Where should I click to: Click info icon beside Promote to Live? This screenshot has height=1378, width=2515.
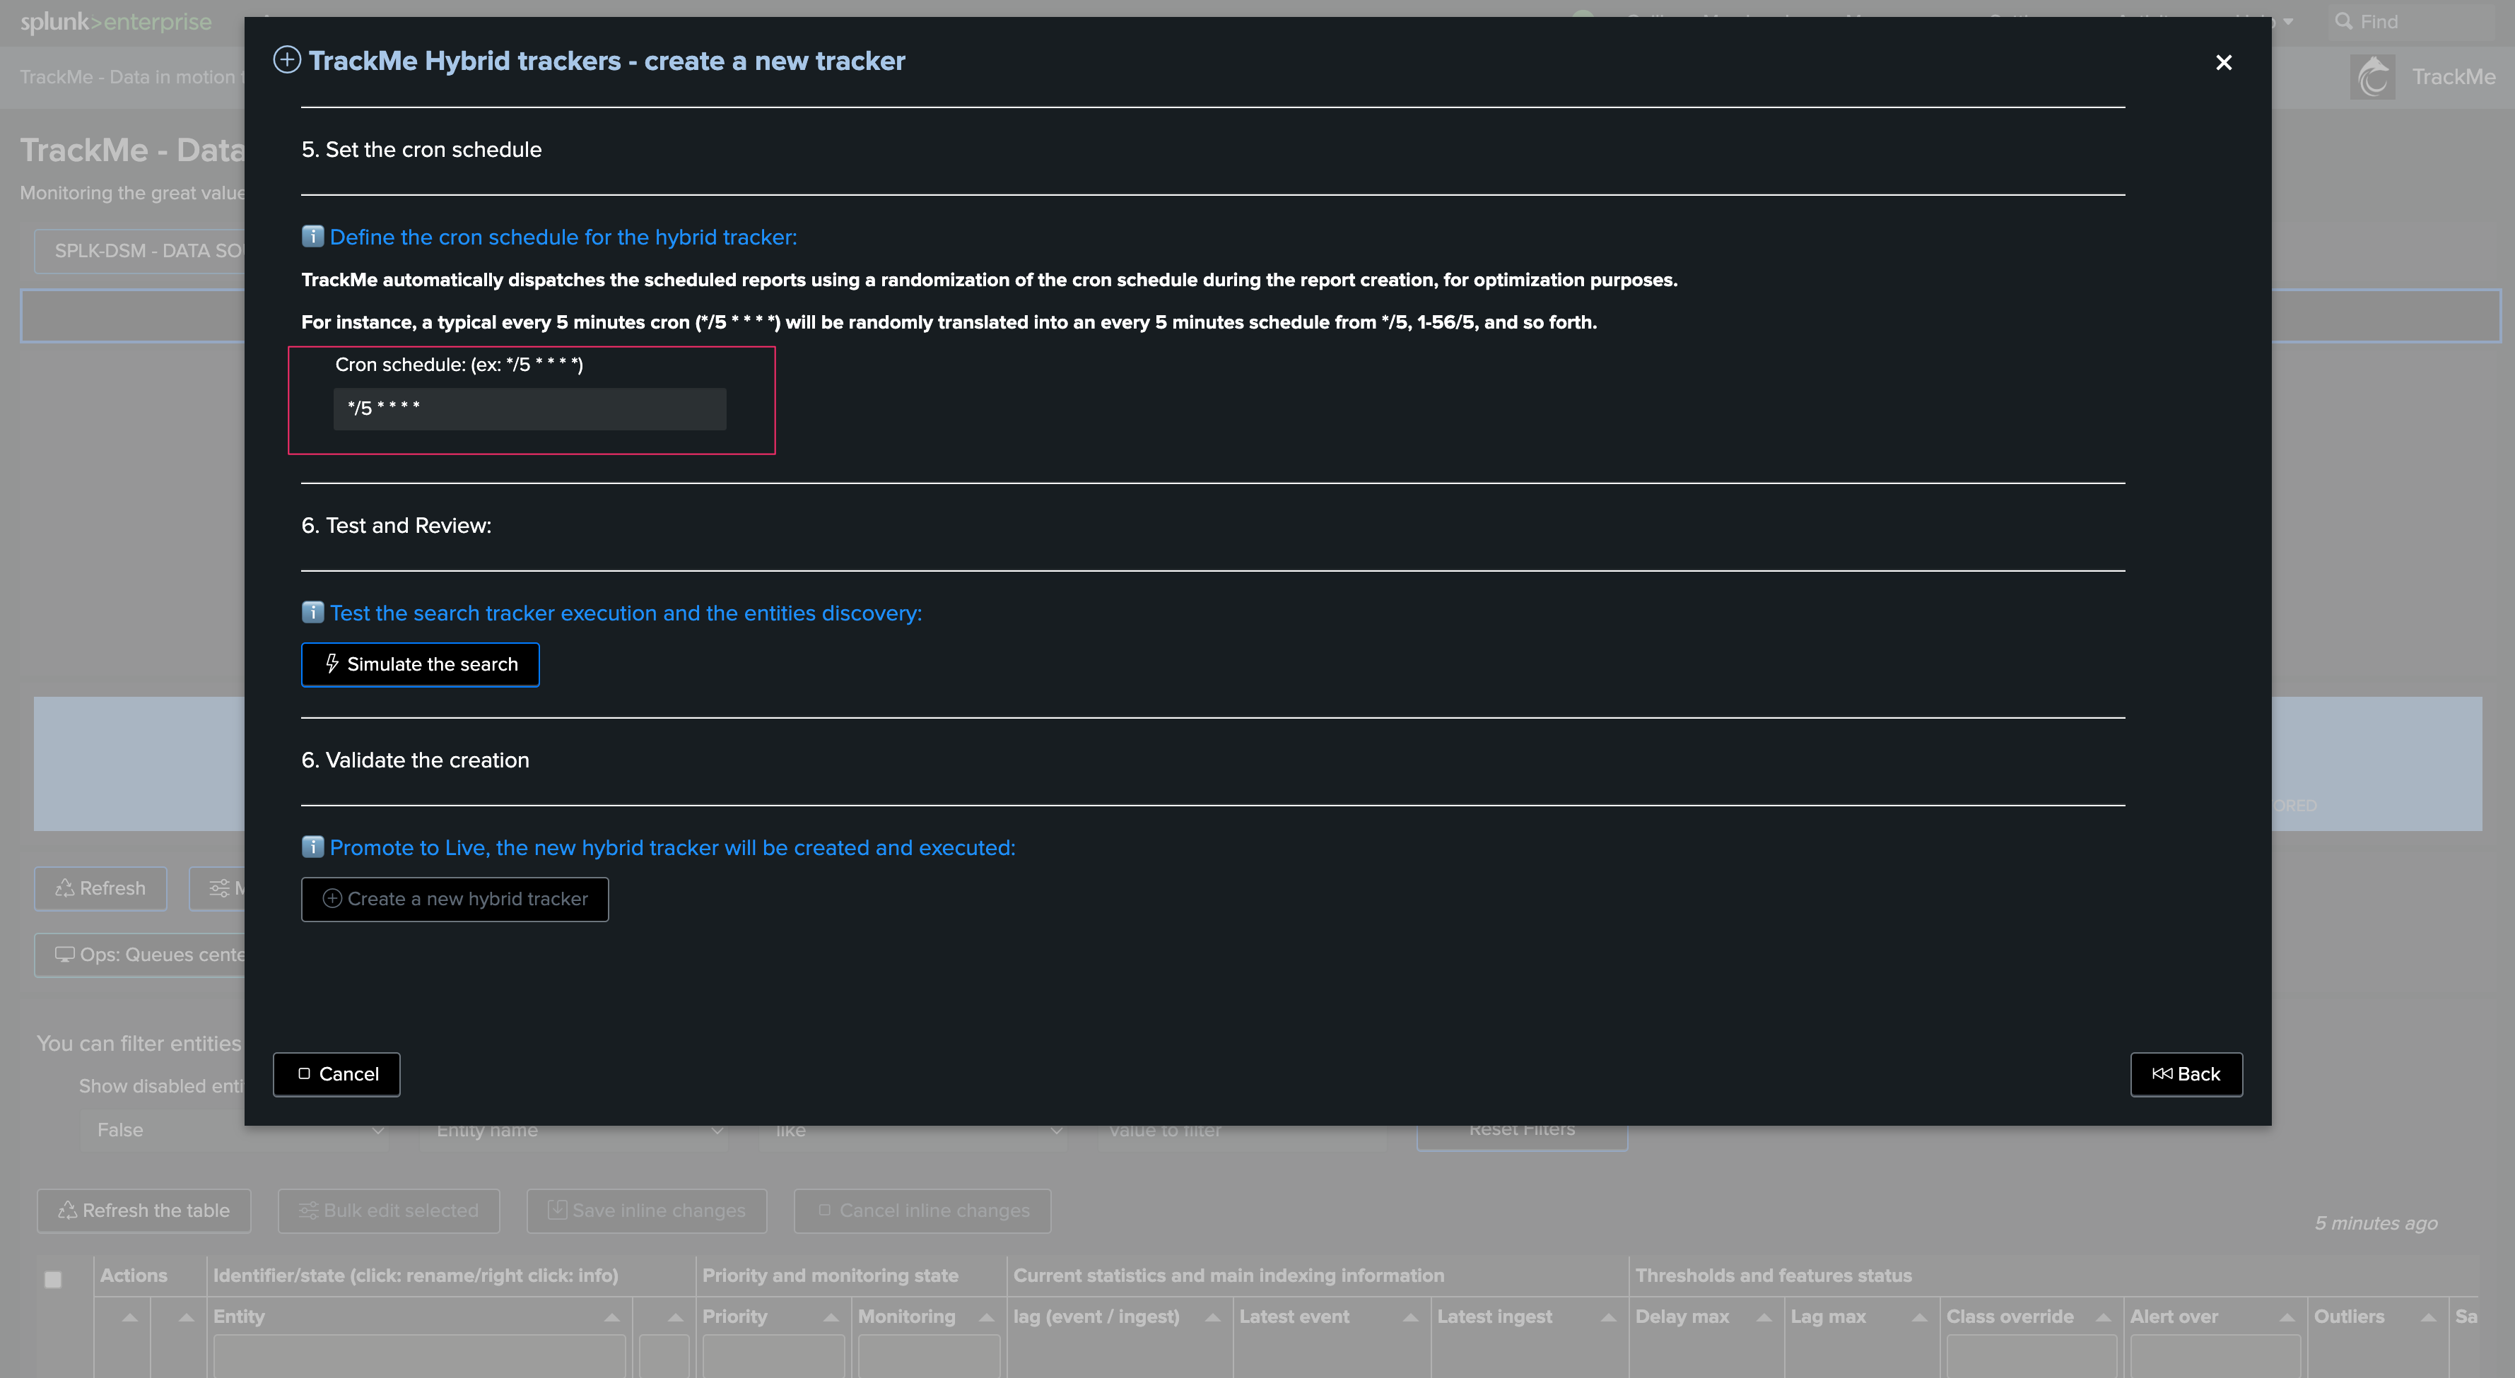pyautogui.click(x=312, y=846)
